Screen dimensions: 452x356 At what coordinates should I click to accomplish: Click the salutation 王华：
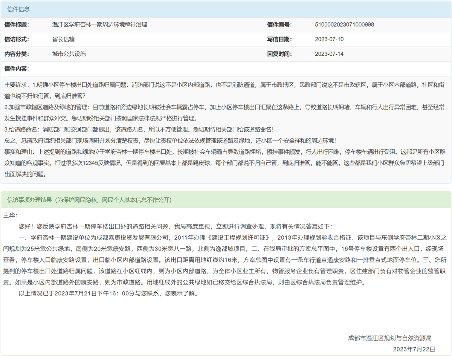11,215
